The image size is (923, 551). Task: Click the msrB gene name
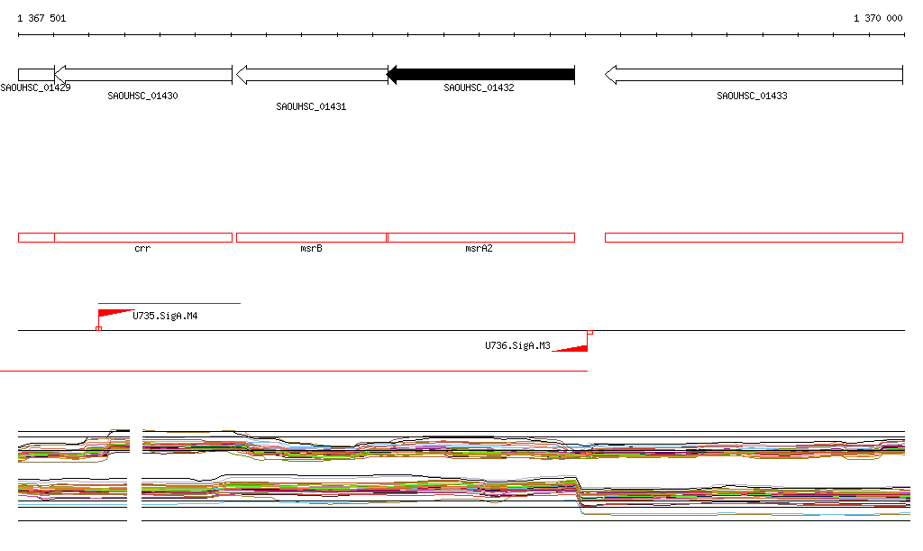click(x=311, y=248)
